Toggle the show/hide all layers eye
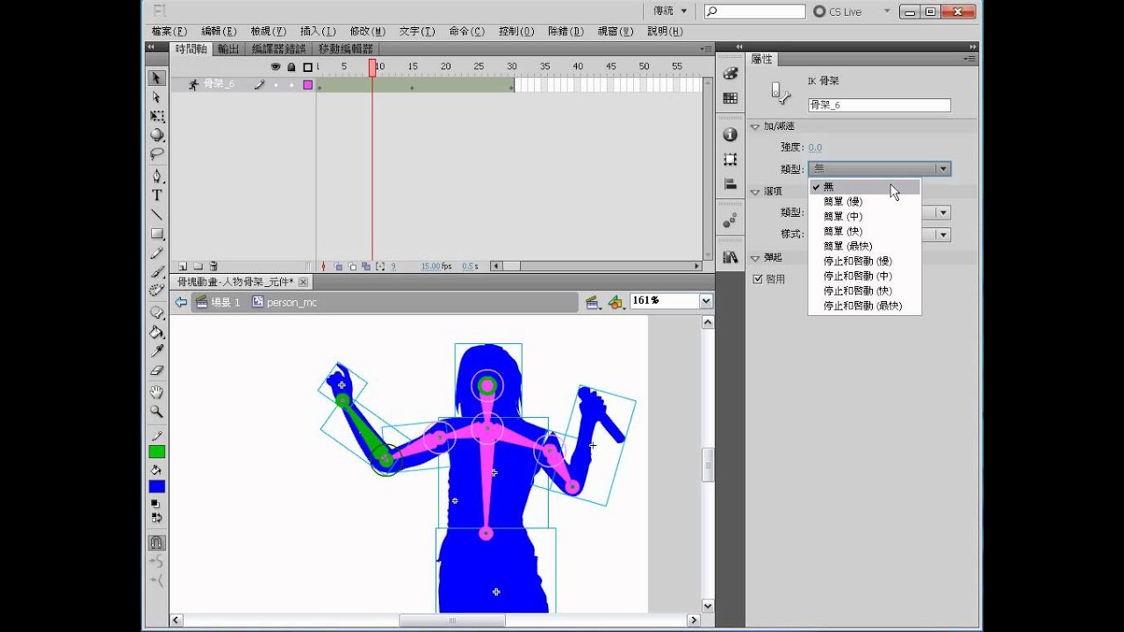This screenshot has height=632, width=1124. (x=275, y=67)
